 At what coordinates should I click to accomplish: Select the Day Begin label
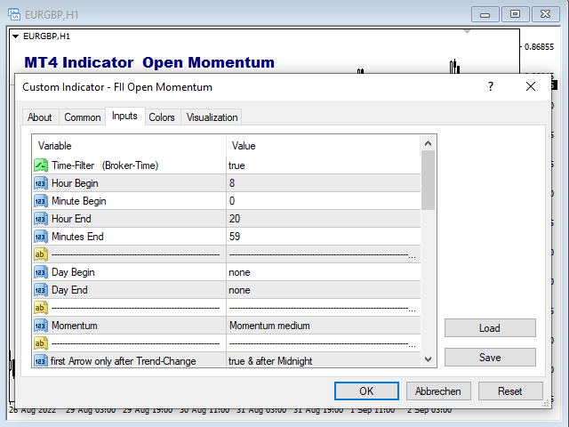click(x=73, y=272)
